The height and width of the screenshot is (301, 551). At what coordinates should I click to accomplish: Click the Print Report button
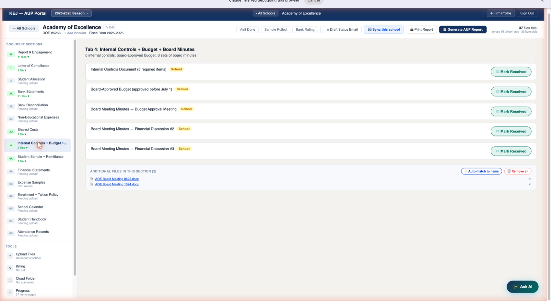(421, 29)
